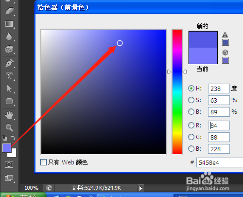
Task: Reset default foreground and background colors
Action: 4,138
